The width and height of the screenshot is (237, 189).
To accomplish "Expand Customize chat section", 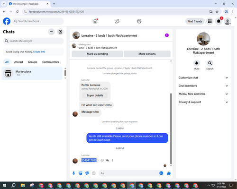I will pyautogui.click(x=203, y=77).
